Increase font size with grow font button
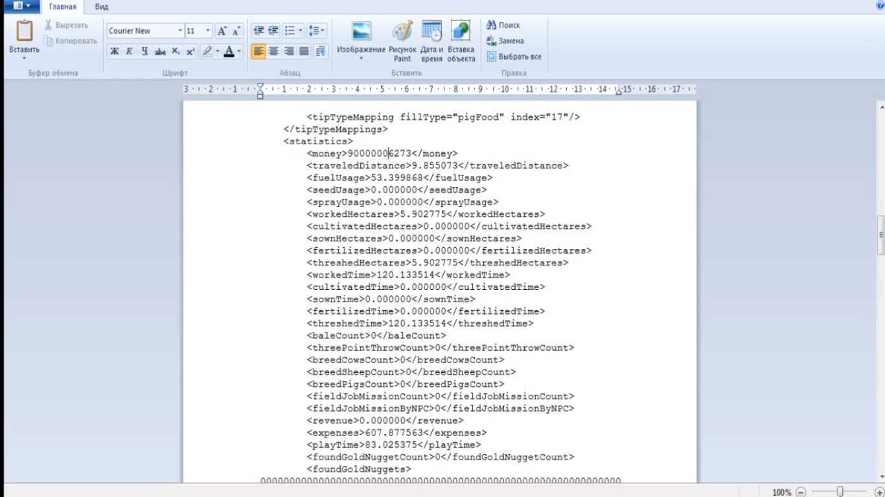 coord(222,31)
